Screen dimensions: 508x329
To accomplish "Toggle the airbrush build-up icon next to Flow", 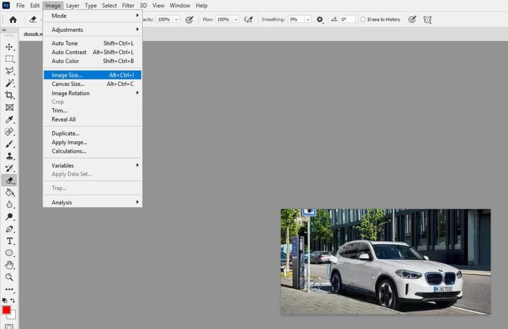I will [249, 19].
